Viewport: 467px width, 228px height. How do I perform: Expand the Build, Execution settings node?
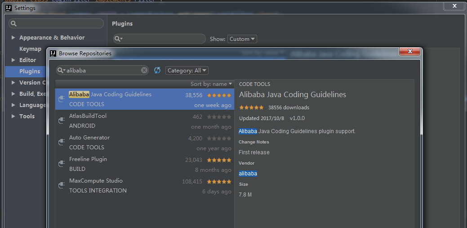tap(13, 94)
